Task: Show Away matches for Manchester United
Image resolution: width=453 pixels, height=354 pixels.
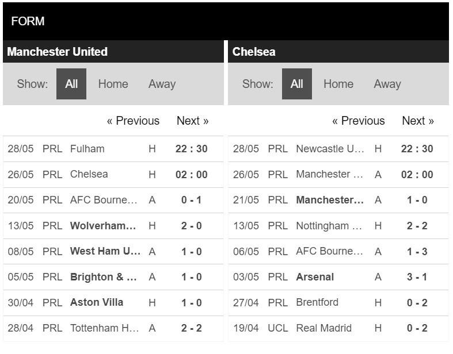Action: [x=162, y=84]
